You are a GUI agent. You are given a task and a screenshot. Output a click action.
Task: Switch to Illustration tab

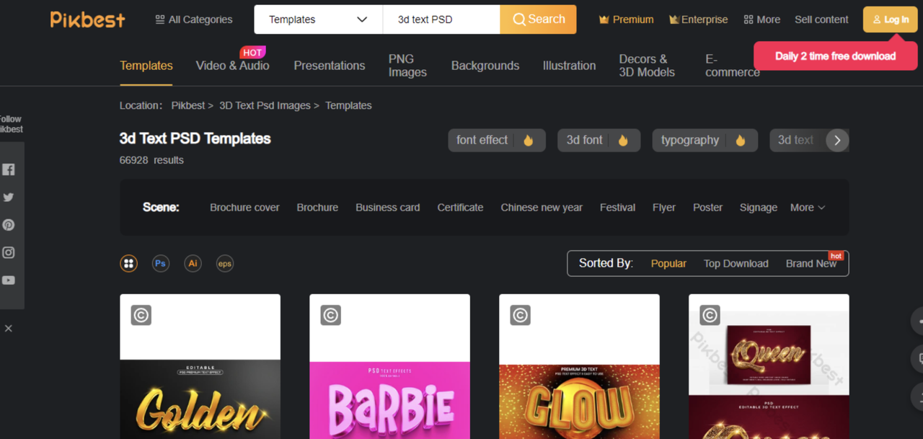(x=569, y=66)
